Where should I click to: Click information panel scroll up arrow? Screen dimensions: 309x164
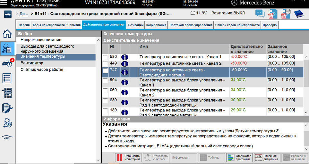(306, 125)
